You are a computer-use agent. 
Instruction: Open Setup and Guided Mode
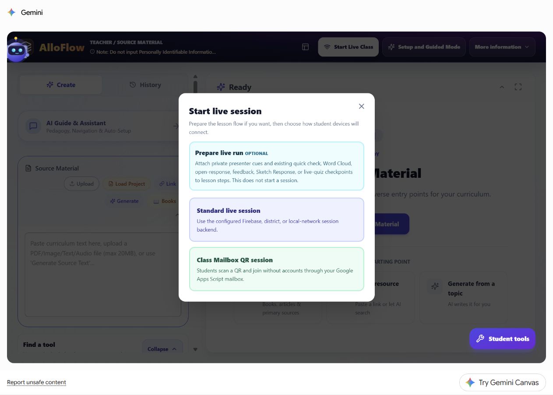[x=424, y=47]
